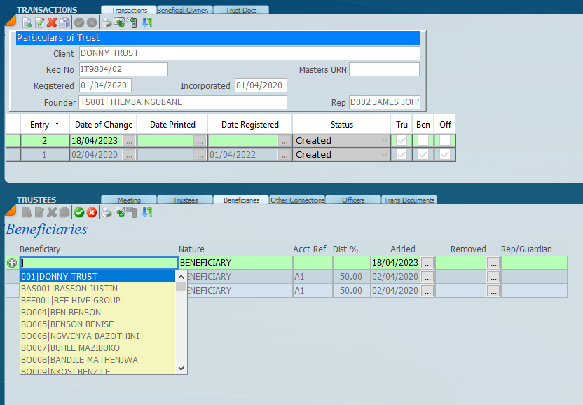Click the green checkmark save icon in Trustees toolbar
This screenshot has width=583, height=405.
79,212
